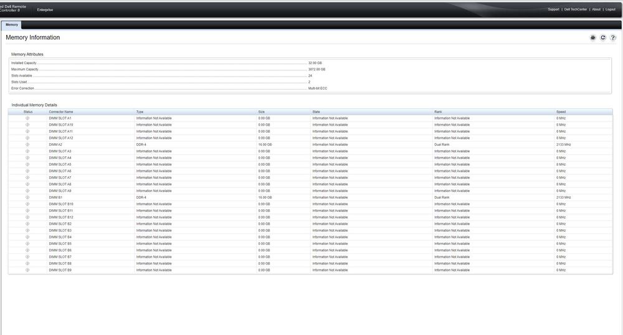
Task: Sort by State column header
Action: 316,112
